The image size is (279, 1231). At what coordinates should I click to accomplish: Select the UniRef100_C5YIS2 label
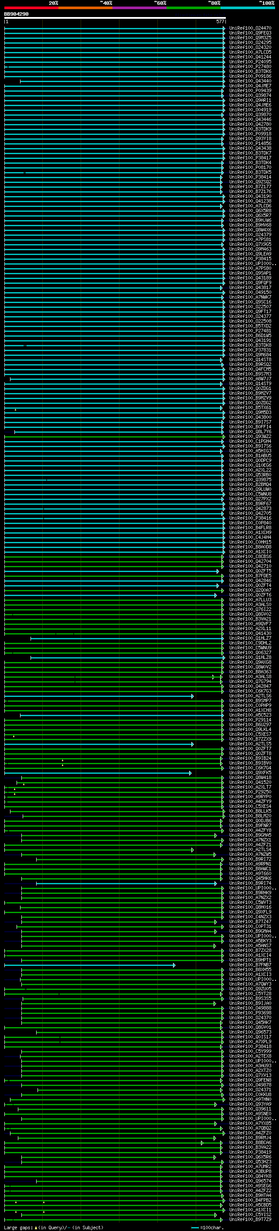pos(250,1215)
